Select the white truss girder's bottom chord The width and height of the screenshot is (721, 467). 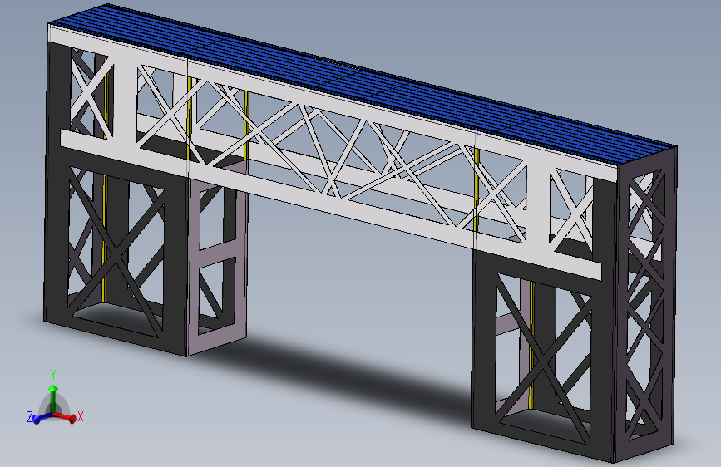coord(331,204)
